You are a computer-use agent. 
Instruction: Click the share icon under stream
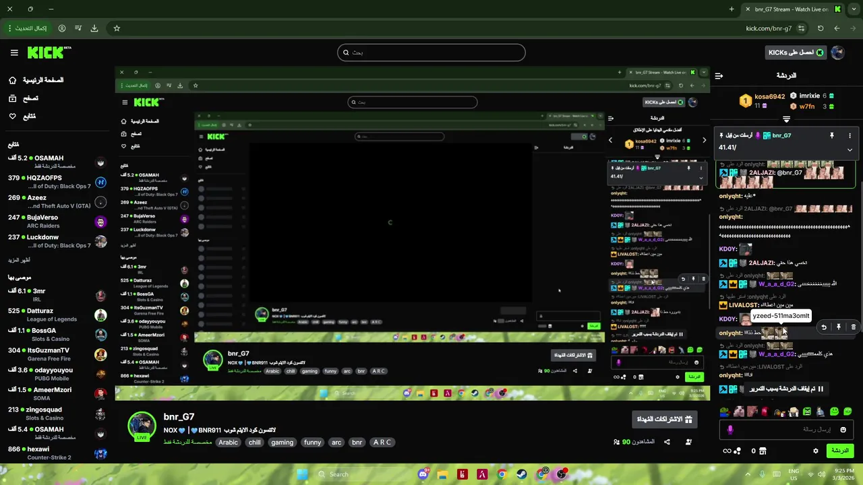667,442
